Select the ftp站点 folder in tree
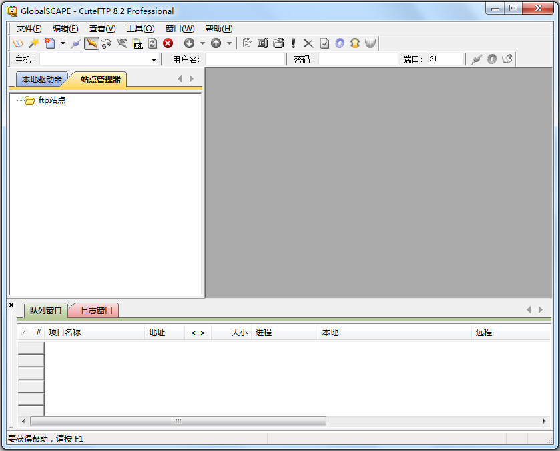Viewport: 560px width, 451px height. pos(51,101)
